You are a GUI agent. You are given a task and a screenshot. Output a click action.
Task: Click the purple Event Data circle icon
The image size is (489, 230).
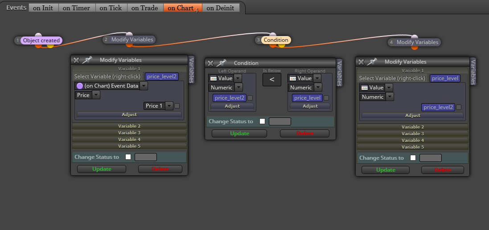click(80, 86)
